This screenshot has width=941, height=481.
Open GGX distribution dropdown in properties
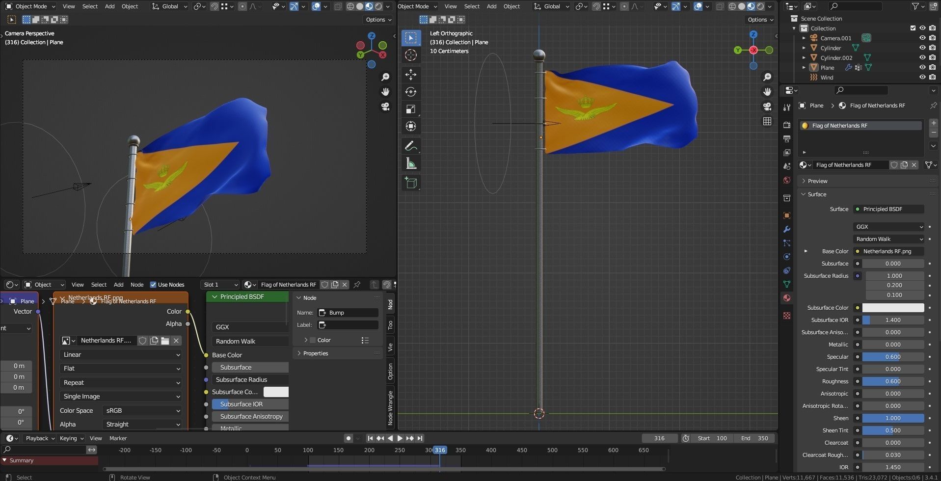888,227
